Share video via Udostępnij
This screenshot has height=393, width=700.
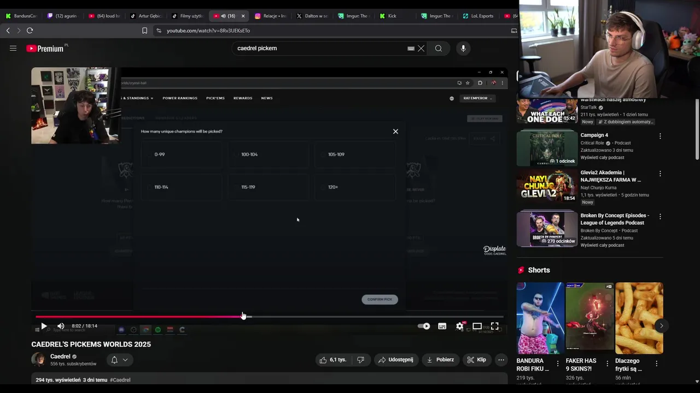coord(396,360)
